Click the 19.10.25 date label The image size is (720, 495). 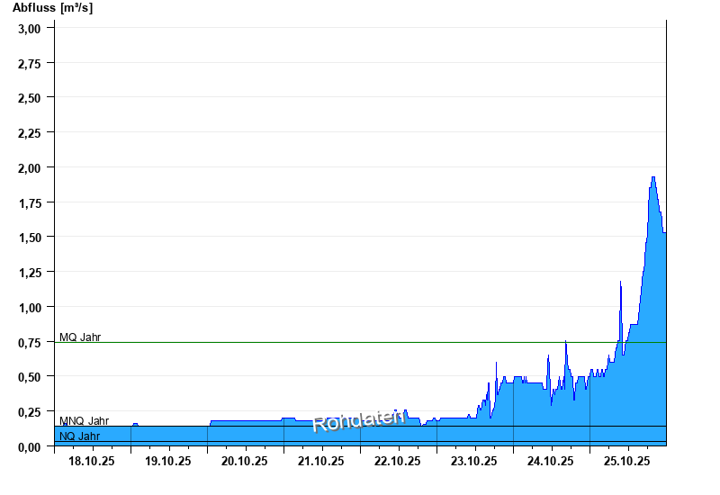click(x=168, y=461)
